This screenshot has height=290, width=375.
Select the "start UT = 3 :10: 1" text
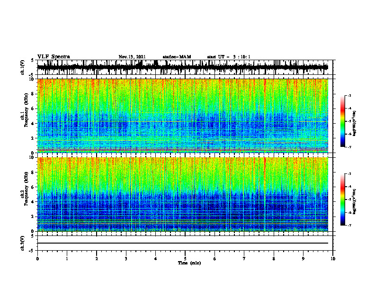[229, 57]
